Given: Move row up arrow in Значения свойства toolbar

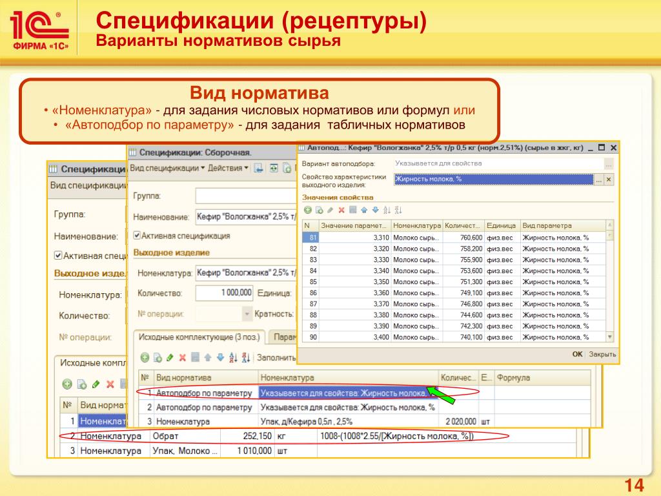Looking at the screenshot, I should (364, 210).
